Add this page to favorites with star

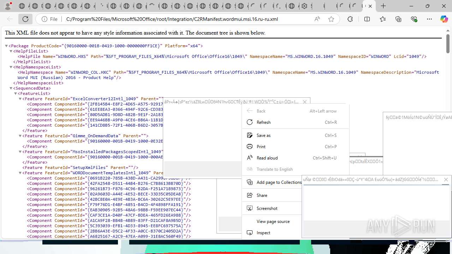click(x=331, y=19)
